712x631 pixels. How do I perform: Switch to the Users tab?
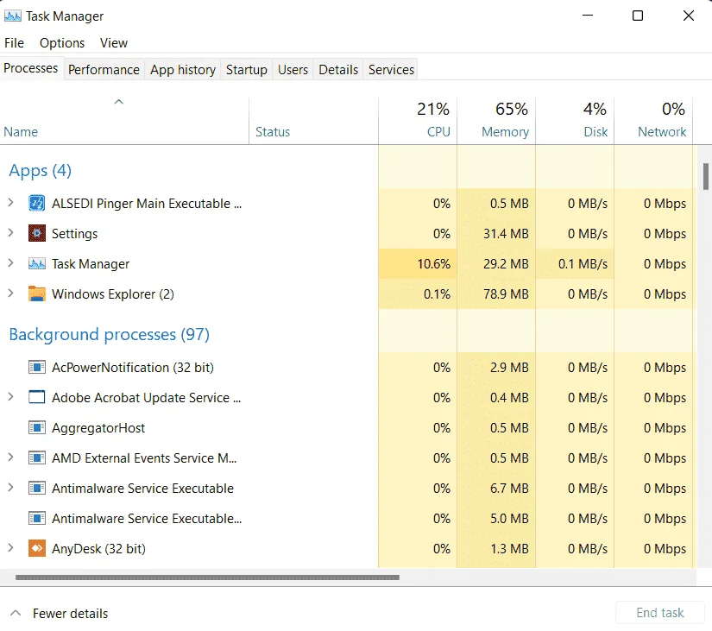[293, 70]
